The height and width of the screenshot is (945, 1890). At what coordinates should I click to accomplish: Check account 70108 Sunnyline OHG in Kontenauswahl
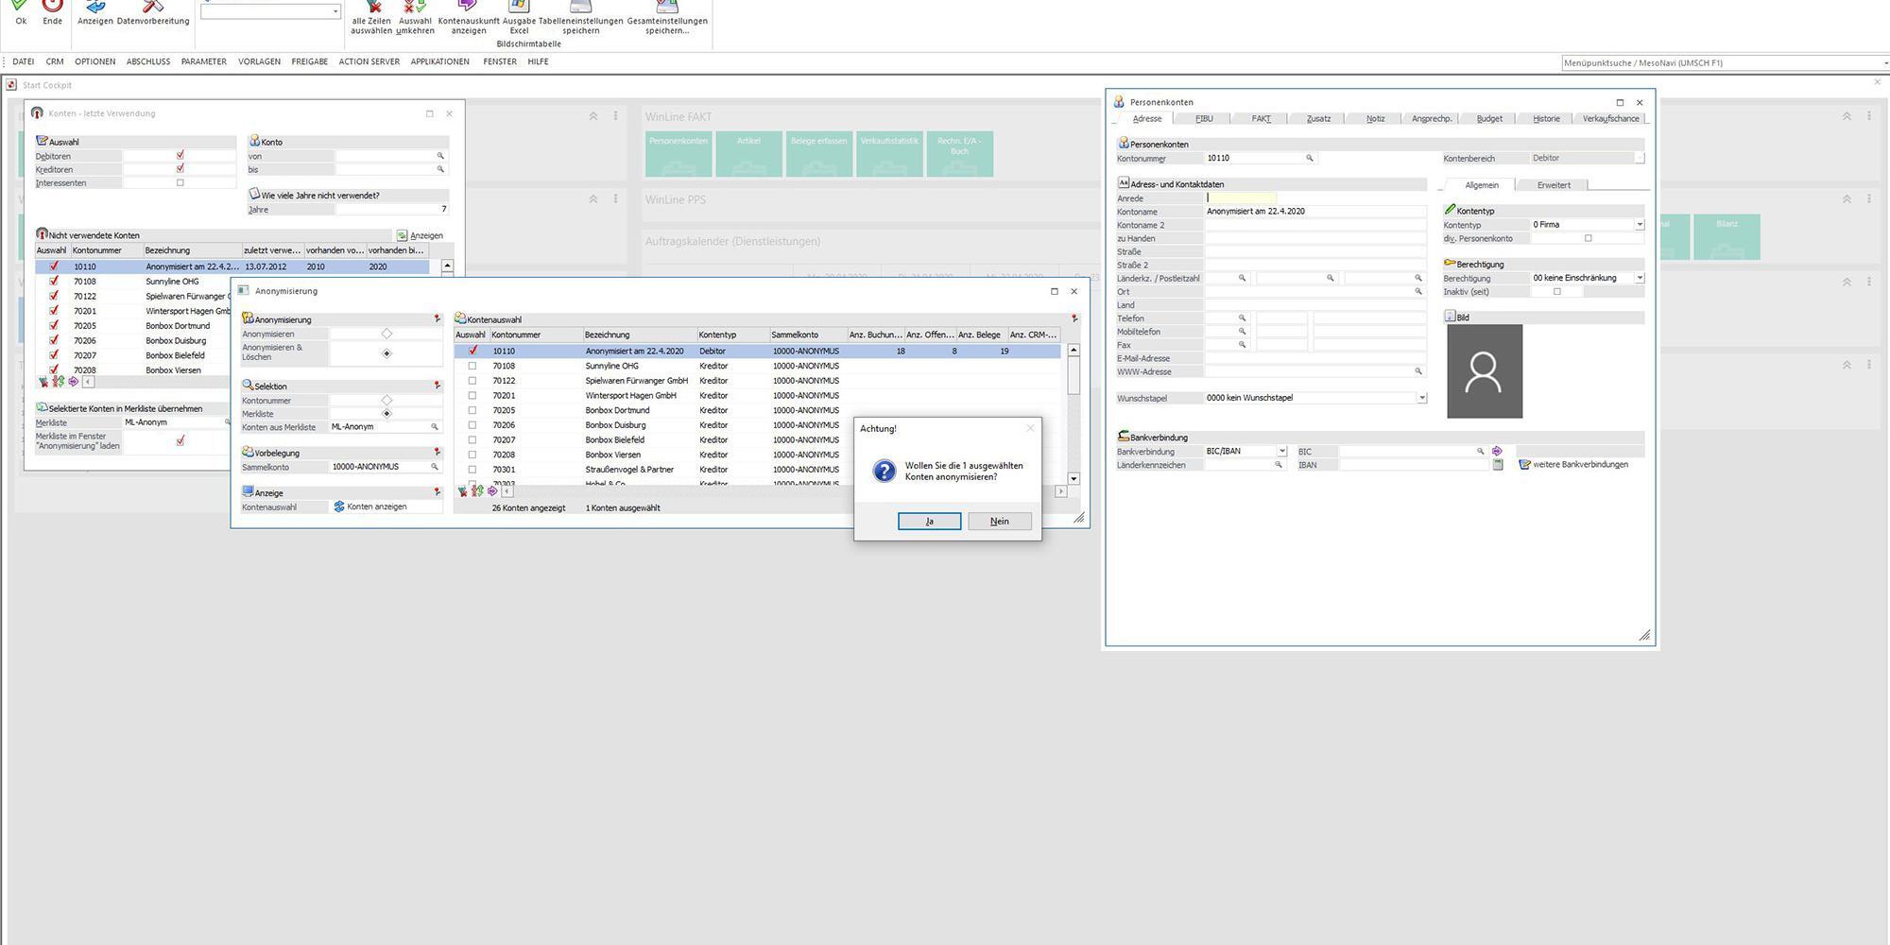472,366
